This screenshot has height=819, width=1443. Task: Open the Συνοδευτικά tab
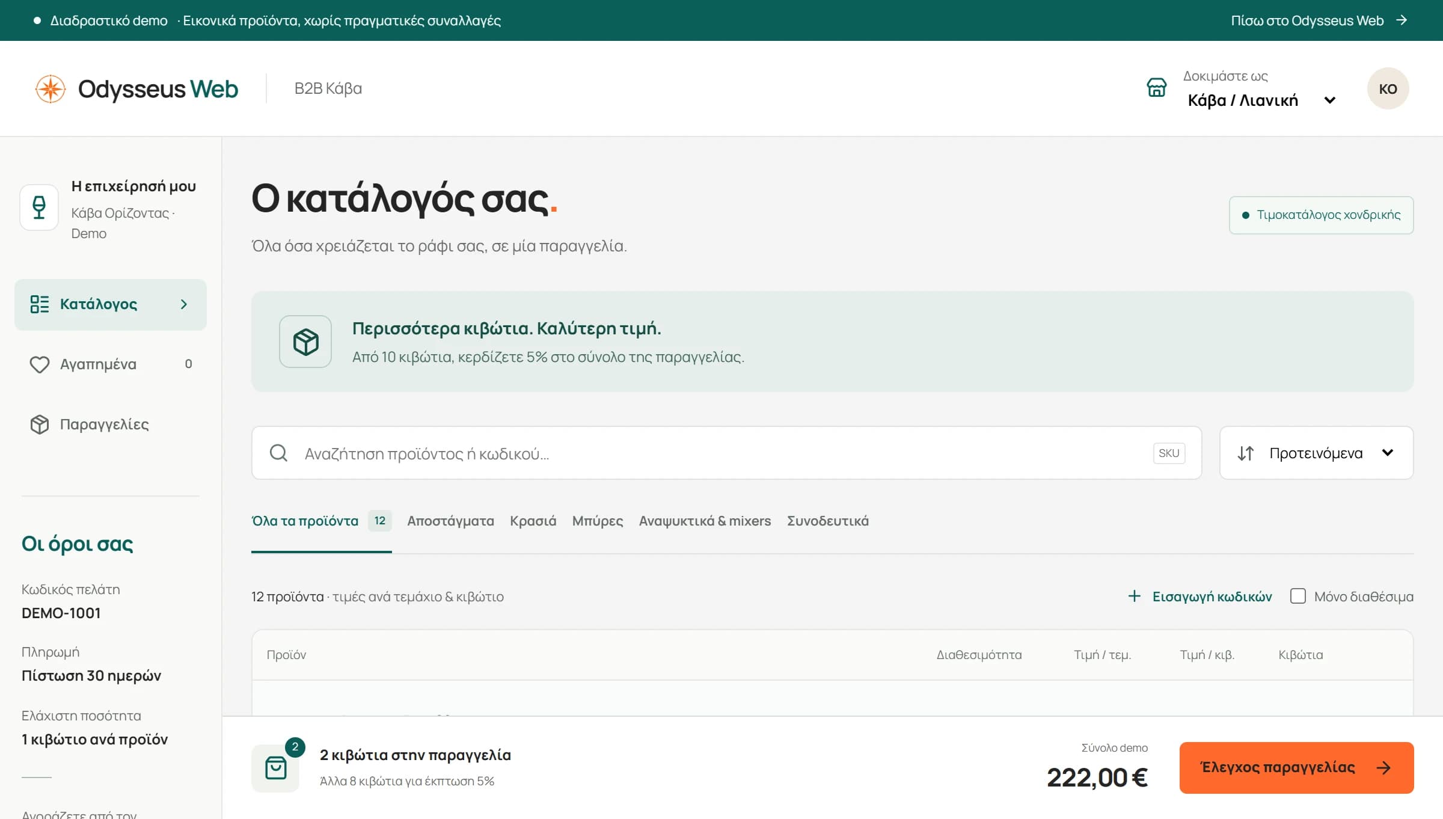click(x=827, y=521)
